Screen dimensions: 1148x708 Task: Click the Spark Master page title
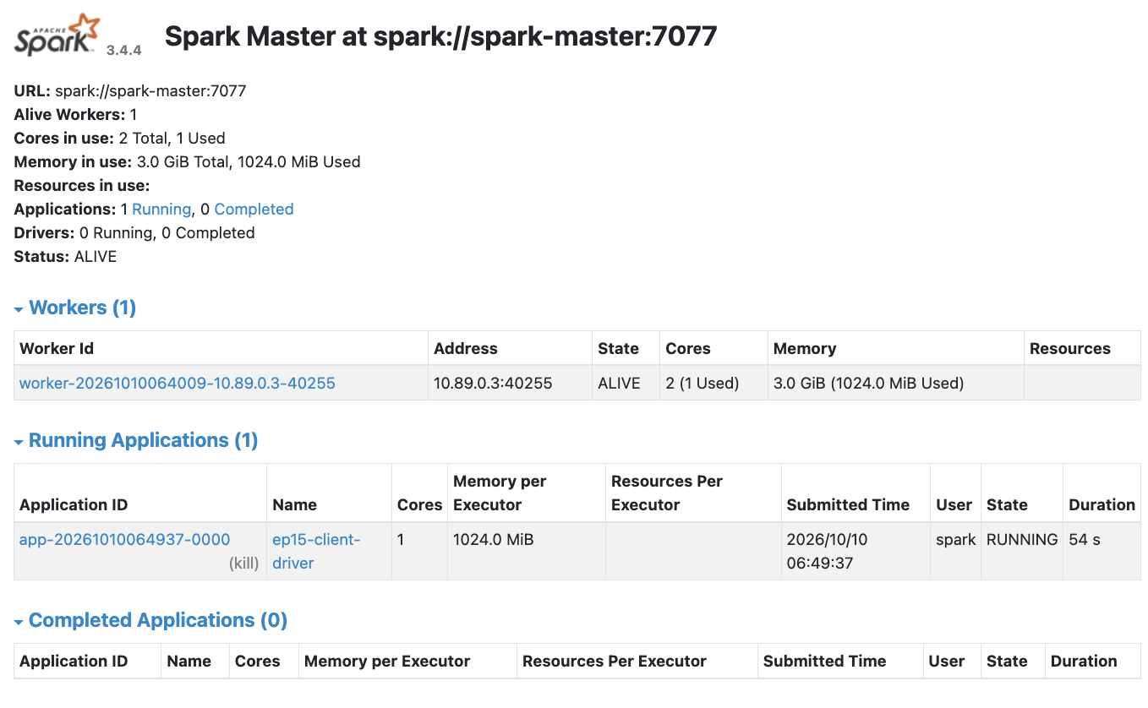click(x=440, y=35)
